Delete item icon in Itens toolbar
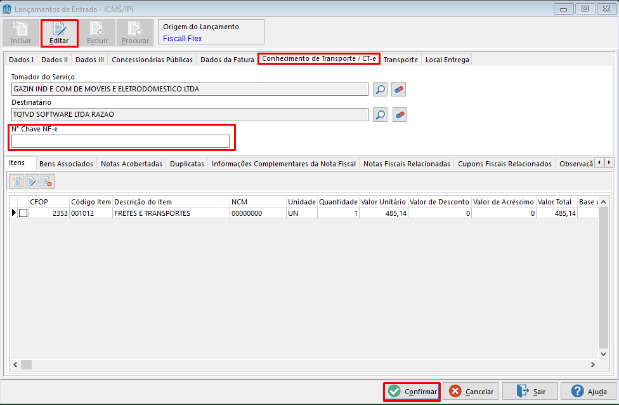This screenshot has height=405, width=619. click(48, 182)
